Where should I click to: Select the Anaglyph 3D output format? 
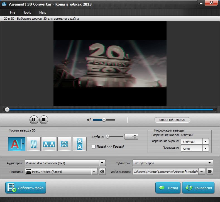tap(15, 144)
